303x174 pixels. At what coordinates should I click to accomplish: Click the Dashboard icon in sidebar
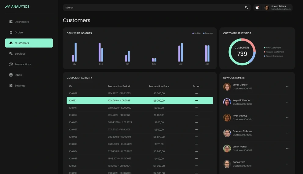point(11,22)
